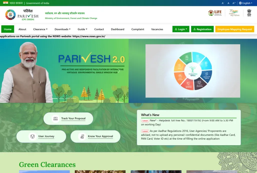The image size is (257, 173).
Task: Open the English language dropdown
Action: pyautogui.click(x=246, y=3)
